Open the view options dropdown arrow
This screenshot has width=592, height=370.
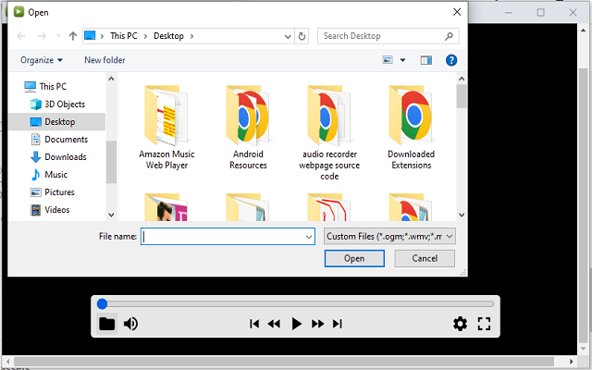point(402,60)
